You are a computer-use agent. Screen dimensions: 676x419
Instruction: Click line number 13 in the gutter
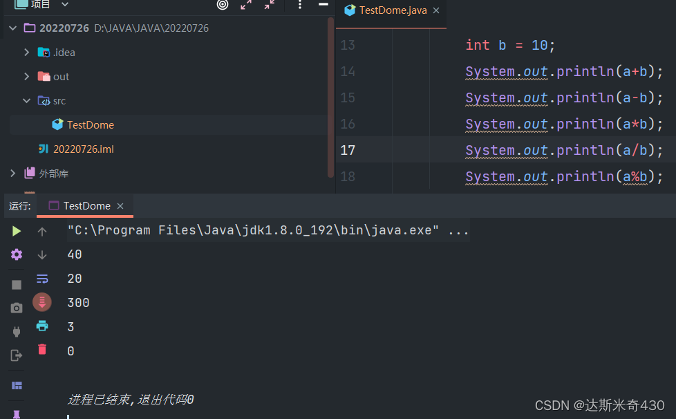pos(348,45)
